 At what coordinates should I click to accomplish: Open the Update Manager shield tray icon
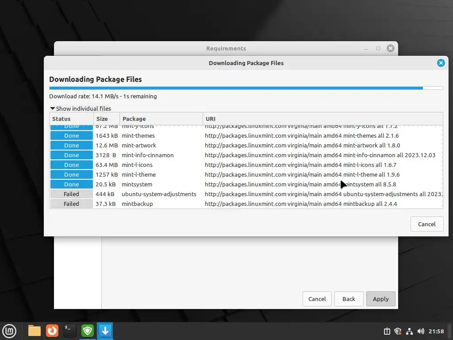(398, 331)
